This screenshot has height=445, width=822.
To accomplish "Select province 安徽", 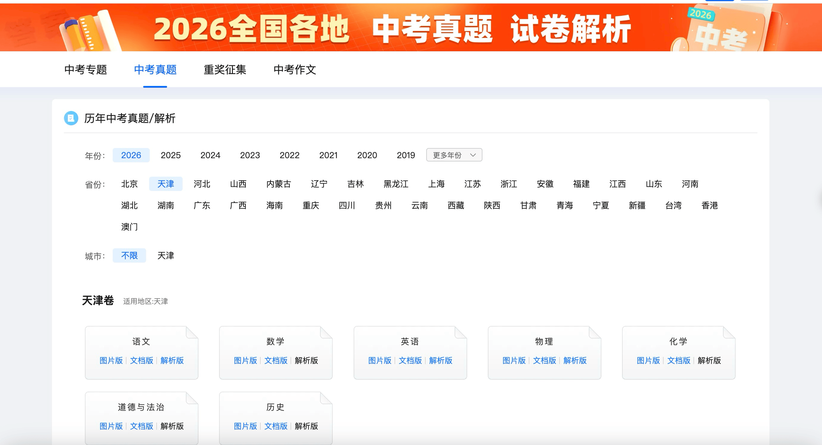I will [x=545, y=184].
